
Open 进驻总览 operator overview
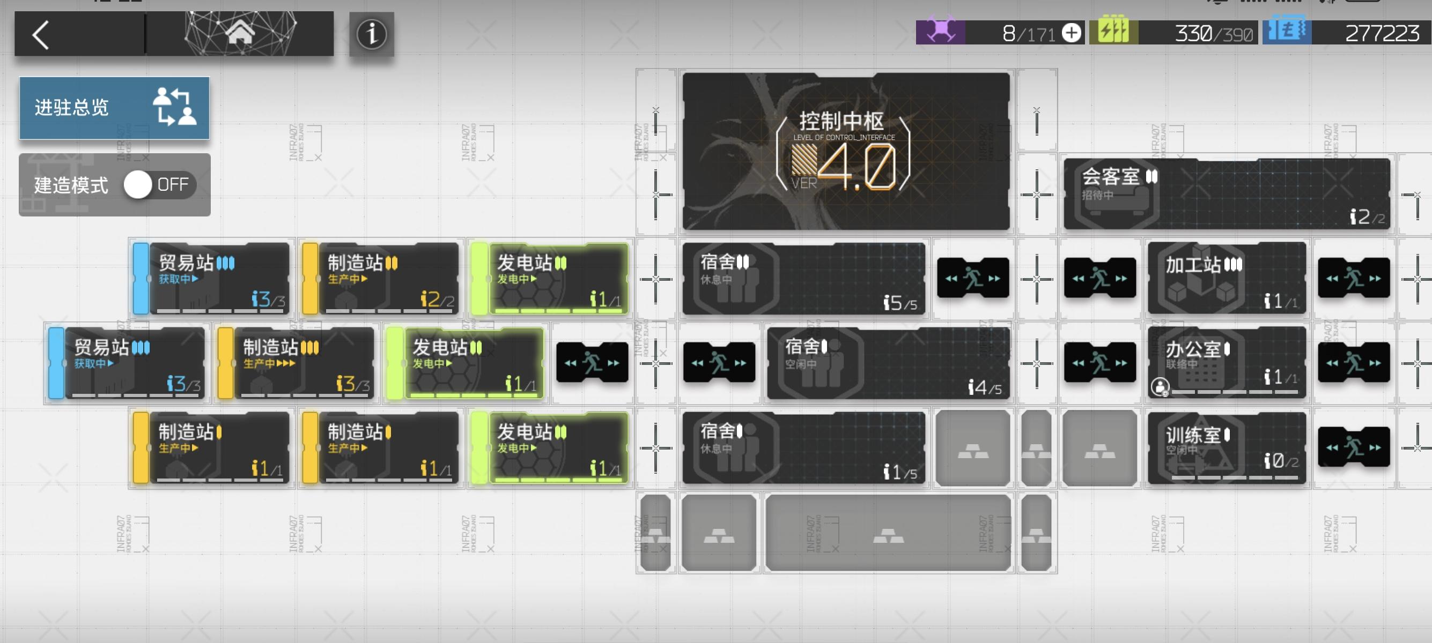point(115,108)
